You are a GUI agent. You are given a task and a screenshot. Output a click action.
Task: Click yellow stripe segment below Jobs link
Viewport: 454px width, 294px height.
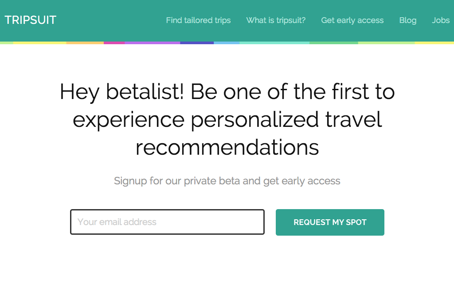pyautogui.click(x=435, y=43)
